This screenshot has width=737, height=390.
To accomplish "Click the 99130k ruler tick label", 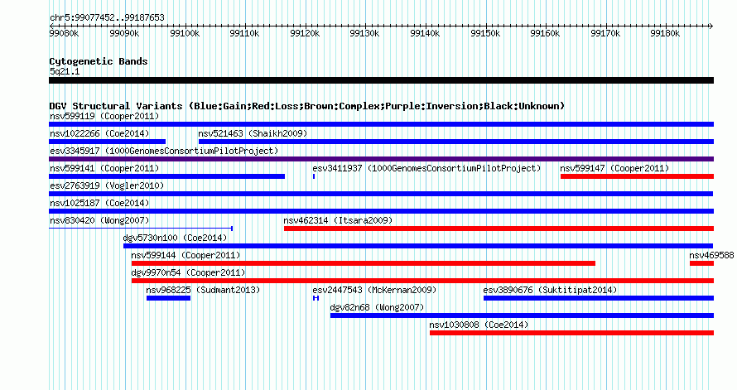I will 364,33.
